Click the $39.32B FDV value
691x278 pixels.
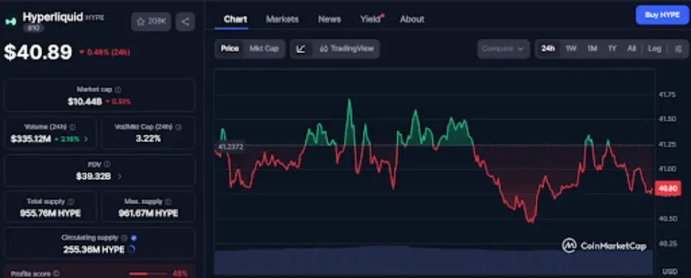pyautogui.click(x=93, y=176)
